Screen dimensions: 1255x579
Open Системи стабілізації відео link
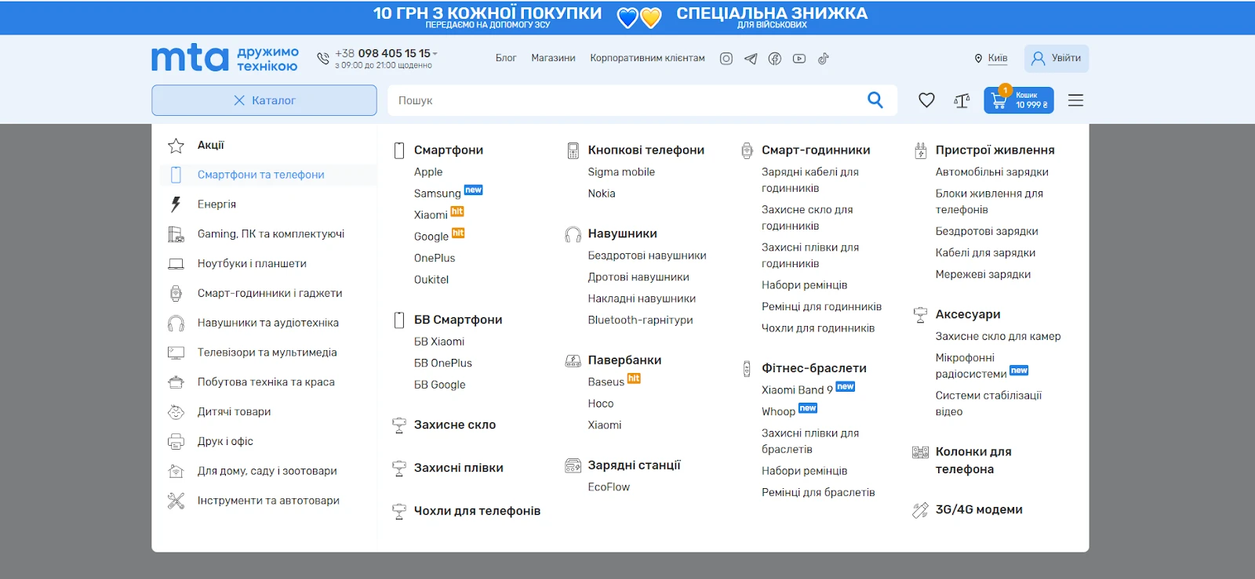[x=988, y=403]
